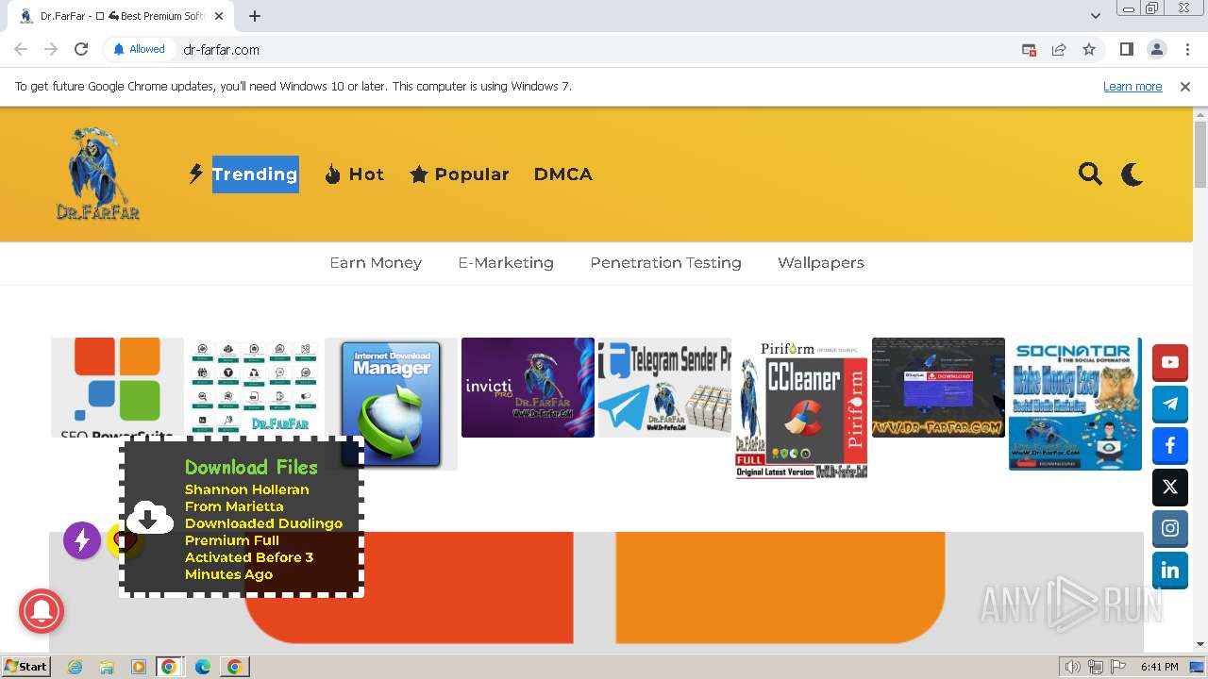Click the address bar showing dr-farfar.com
This screenshot has width=1208, height=679.
(595, 49)
